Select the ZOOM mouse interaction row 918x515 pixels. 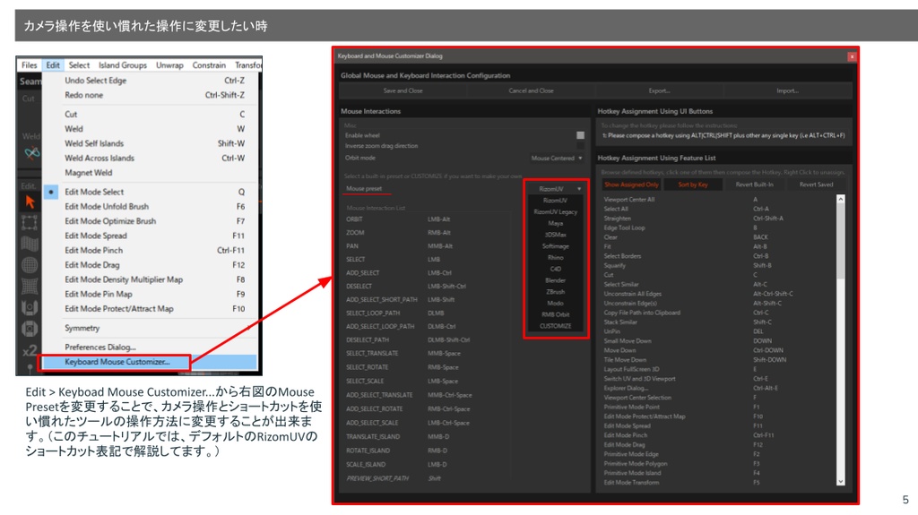428,233
